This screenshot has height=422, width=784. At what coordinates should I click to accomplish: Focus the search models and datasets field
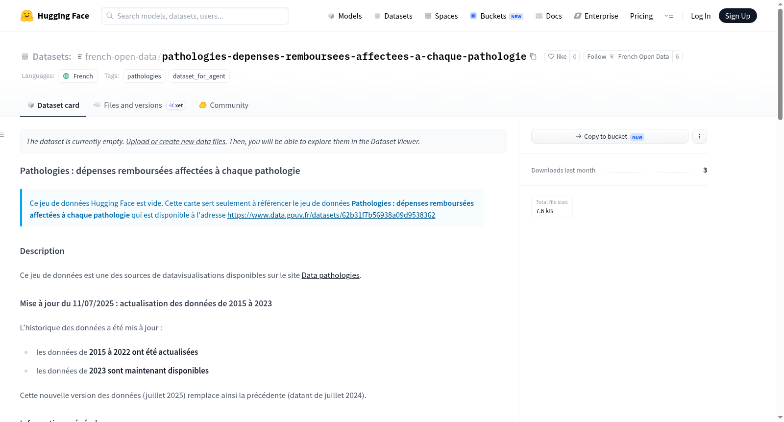tap(195, 16)
